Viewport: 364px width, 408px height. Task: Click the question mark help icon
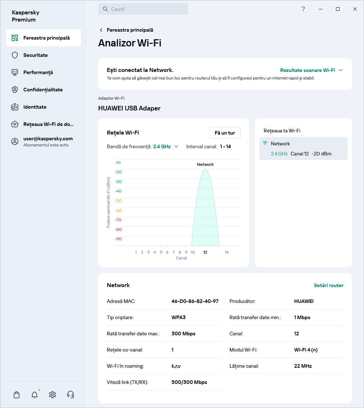click(303, 9)
